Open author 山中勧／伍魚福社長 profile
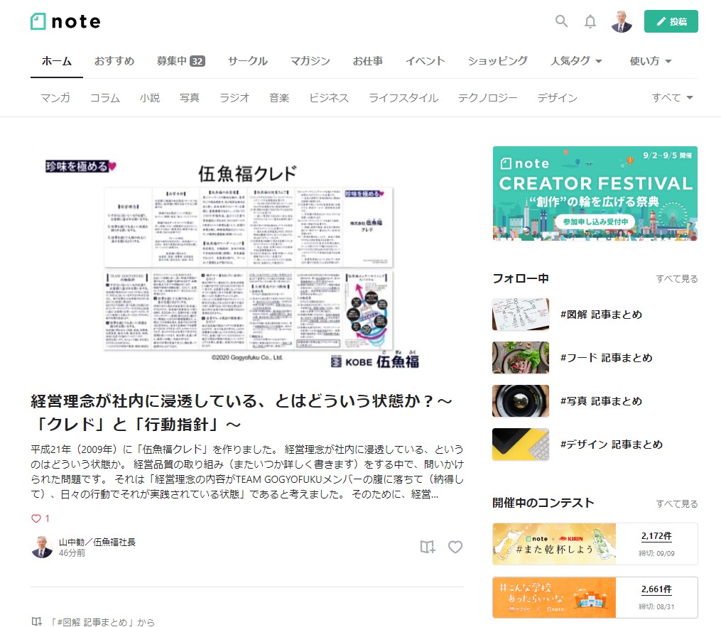721x627 pixels. point(97,542)
